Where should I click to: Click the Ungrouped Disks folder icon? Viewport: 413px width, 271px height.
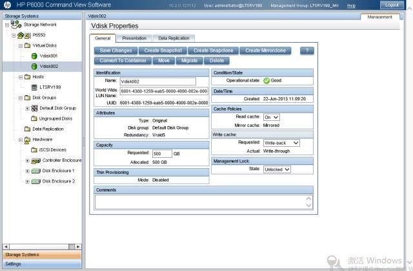tap(34, 118)
